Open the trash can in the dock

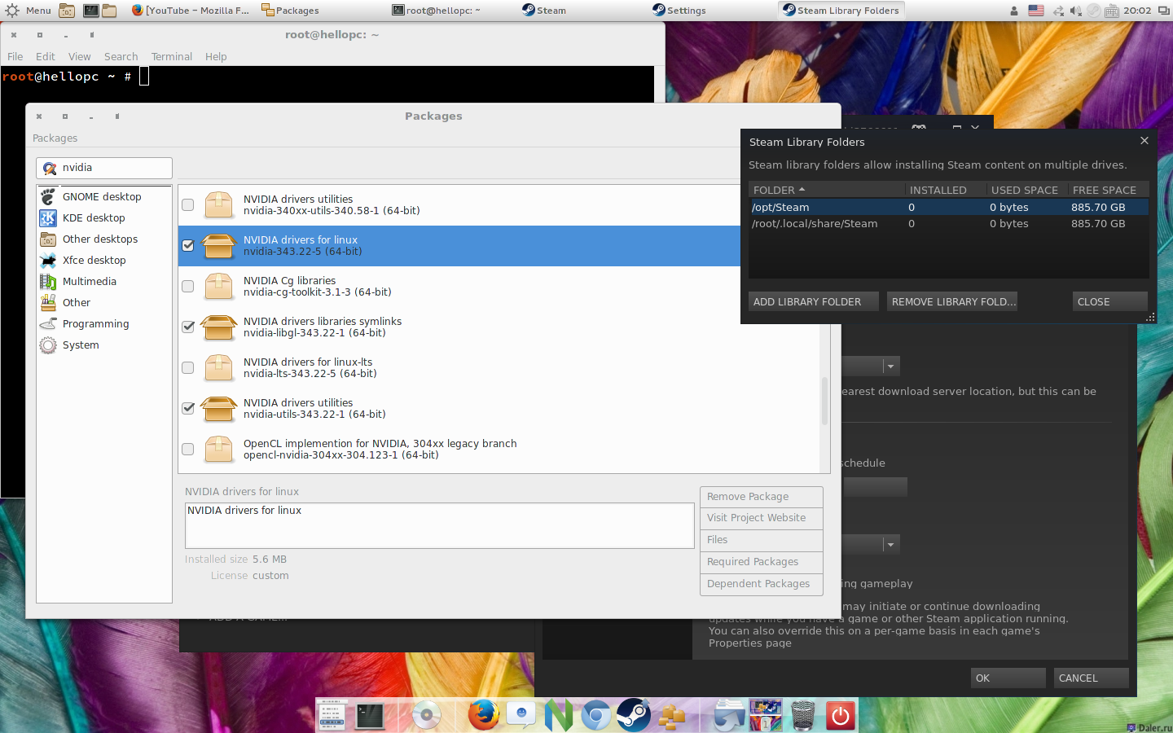(803, 715)
